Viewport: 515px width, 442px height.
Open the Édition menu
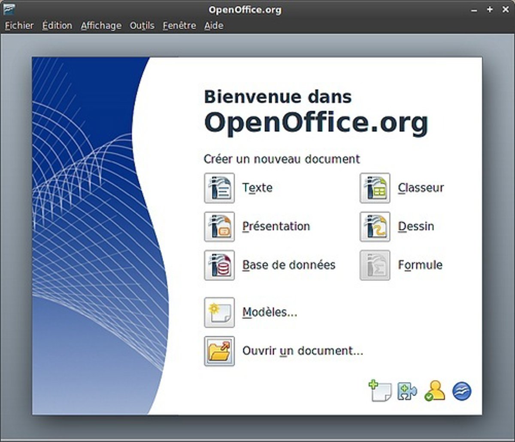coord(57,26)
